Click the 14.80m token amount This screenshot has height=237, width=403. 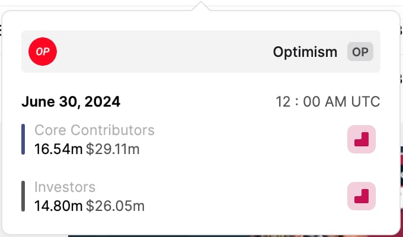pos(58,206)
